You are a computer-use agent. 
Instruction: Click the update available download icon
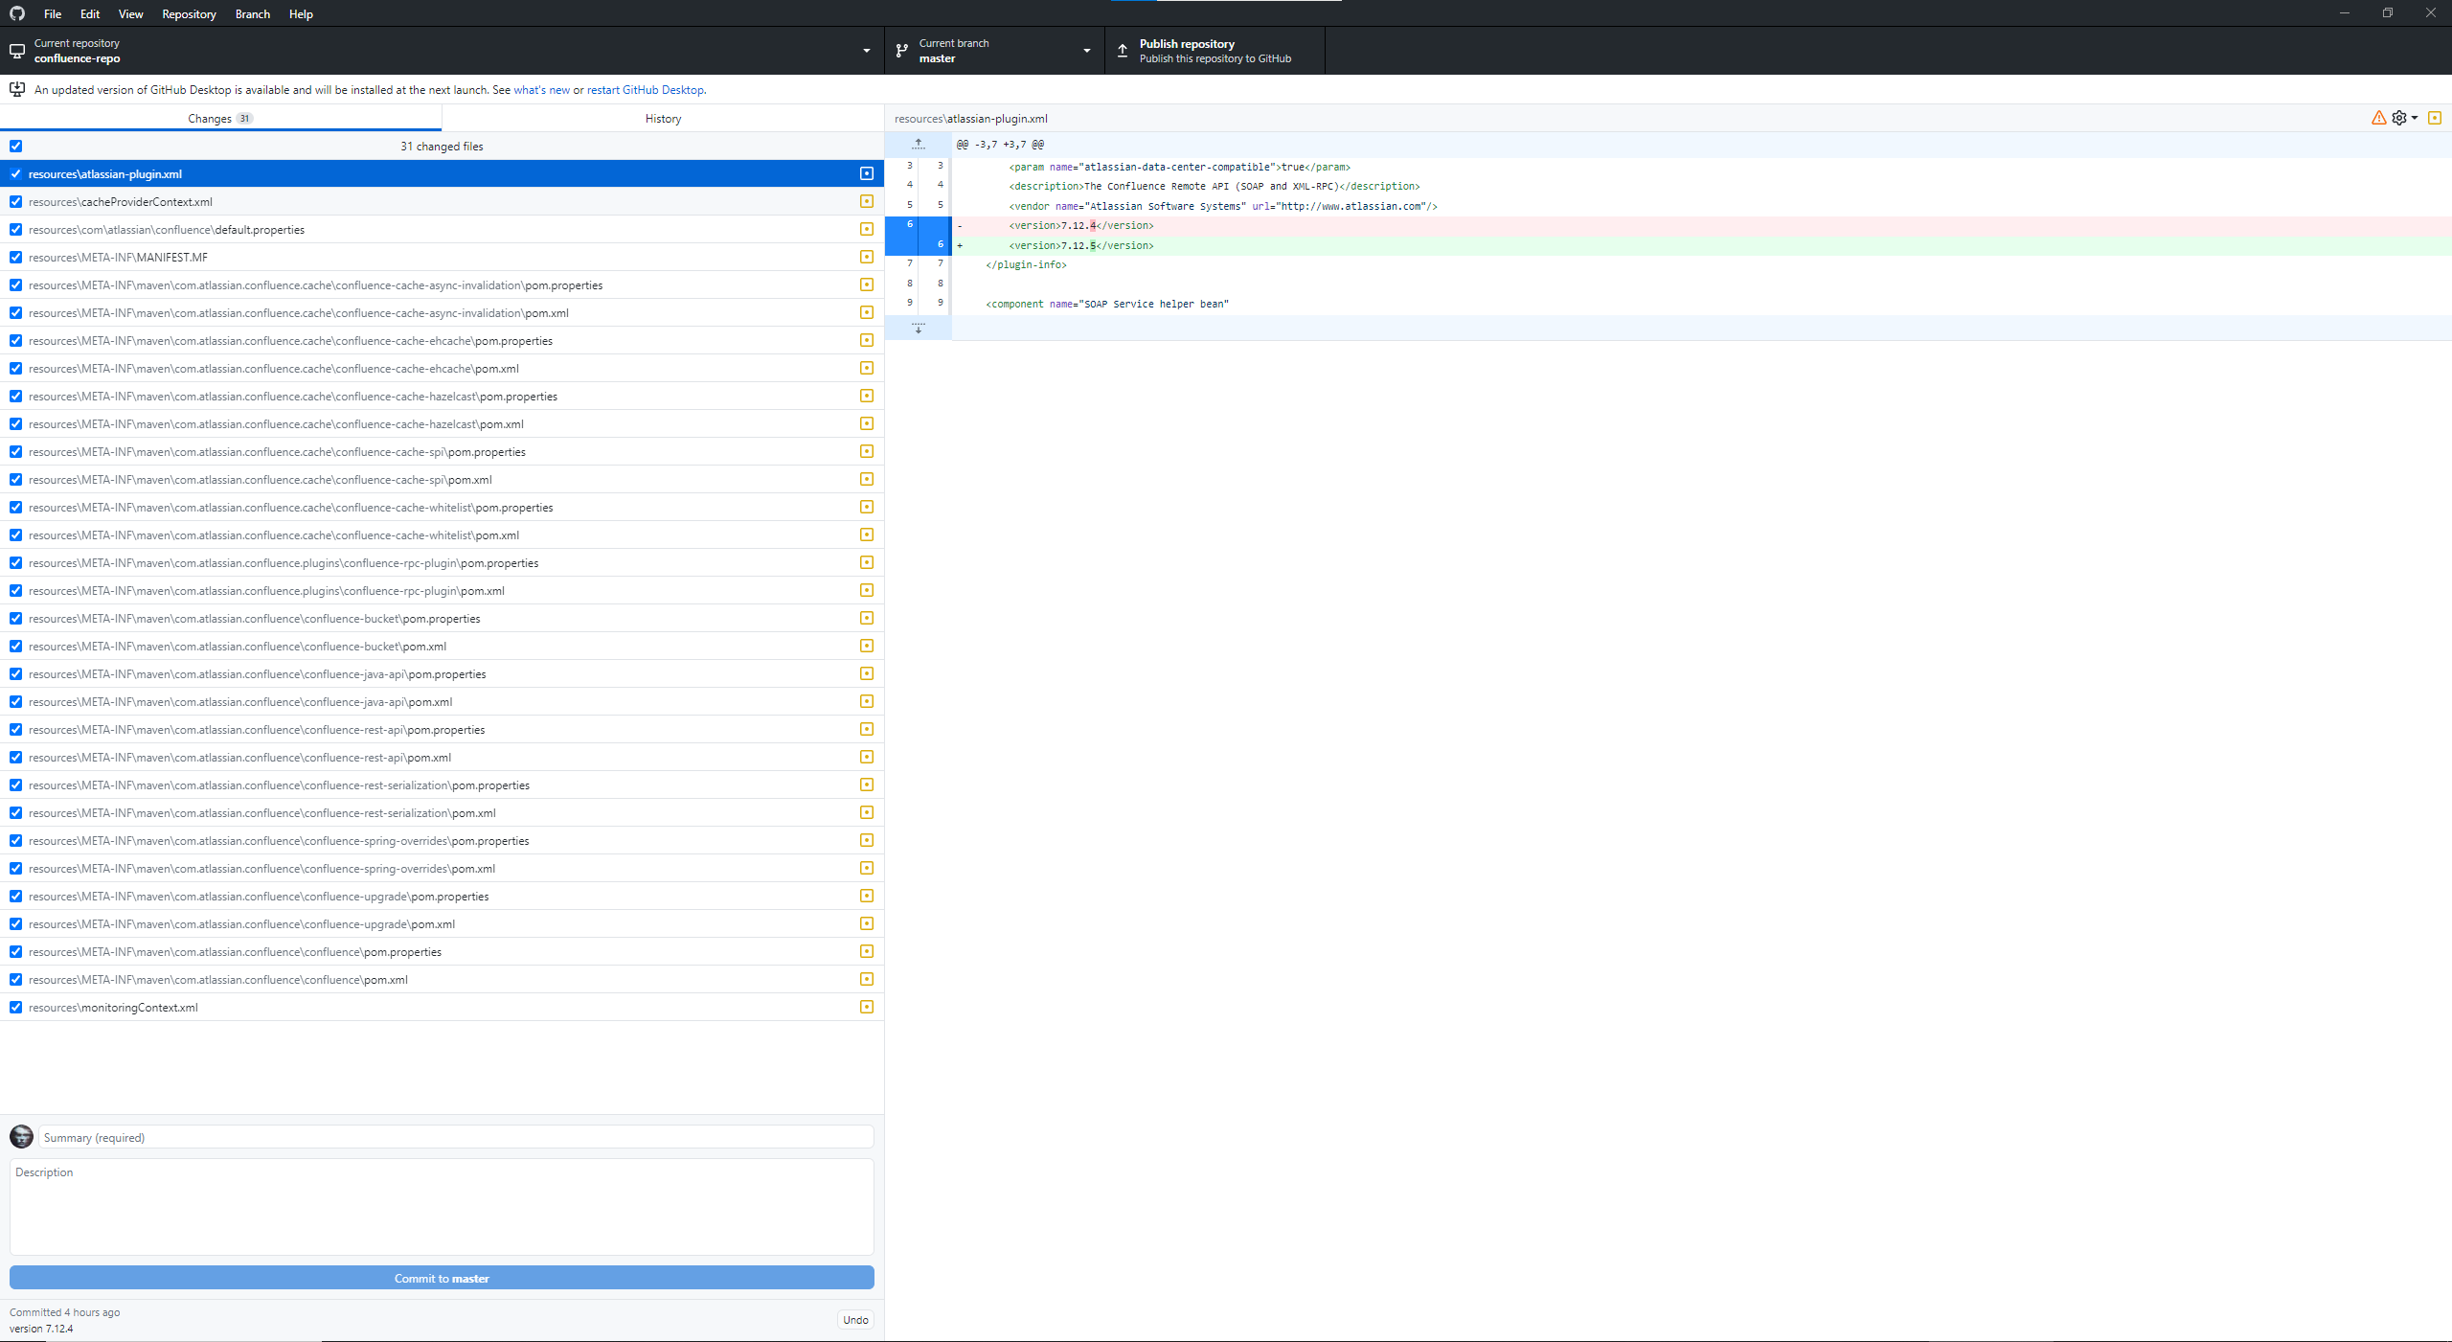click(x=17, y=89)
